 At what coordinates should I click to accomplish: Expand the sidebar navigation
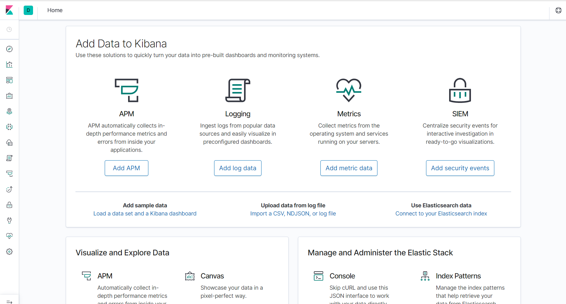pyautogui.click(x=9, y=302)
